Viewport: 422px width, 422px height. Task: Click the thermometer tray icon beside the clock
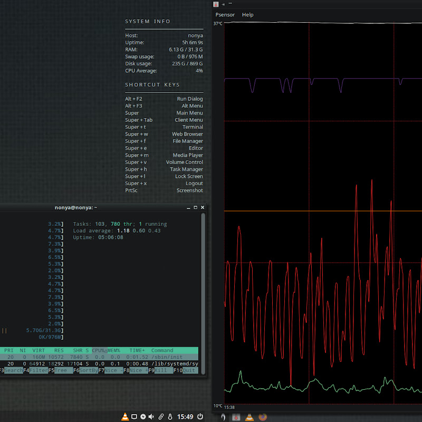tap(170, 417)
